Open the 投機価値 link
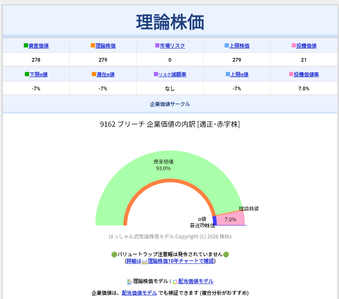 pyautogui.click(x=307, y=46)
